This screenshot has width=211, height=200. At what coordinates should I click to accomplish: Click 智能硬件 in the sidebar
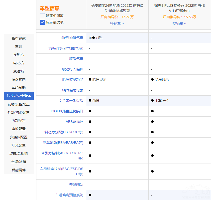point(19,170)
